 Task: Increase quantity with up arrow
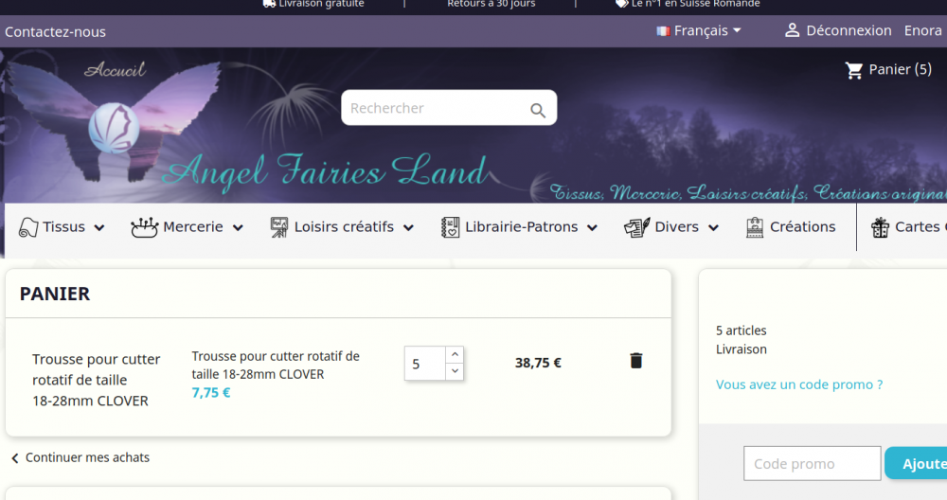pos(455,354)
